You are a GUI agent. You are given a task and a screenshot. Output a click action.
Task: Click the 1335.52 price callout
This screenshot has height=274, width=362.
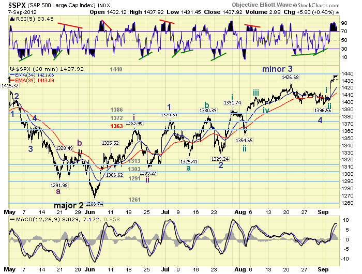(110, 143)
